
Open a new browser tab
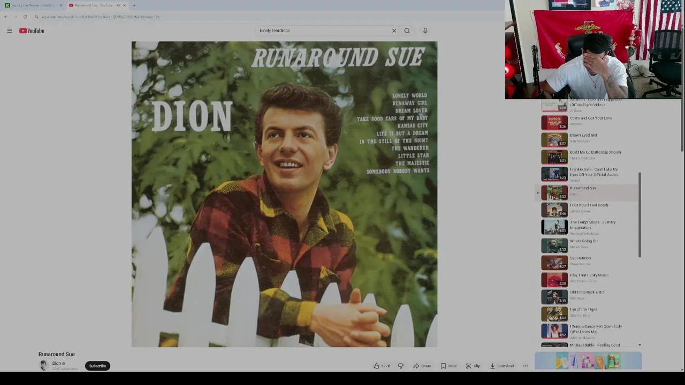point(134,5)
